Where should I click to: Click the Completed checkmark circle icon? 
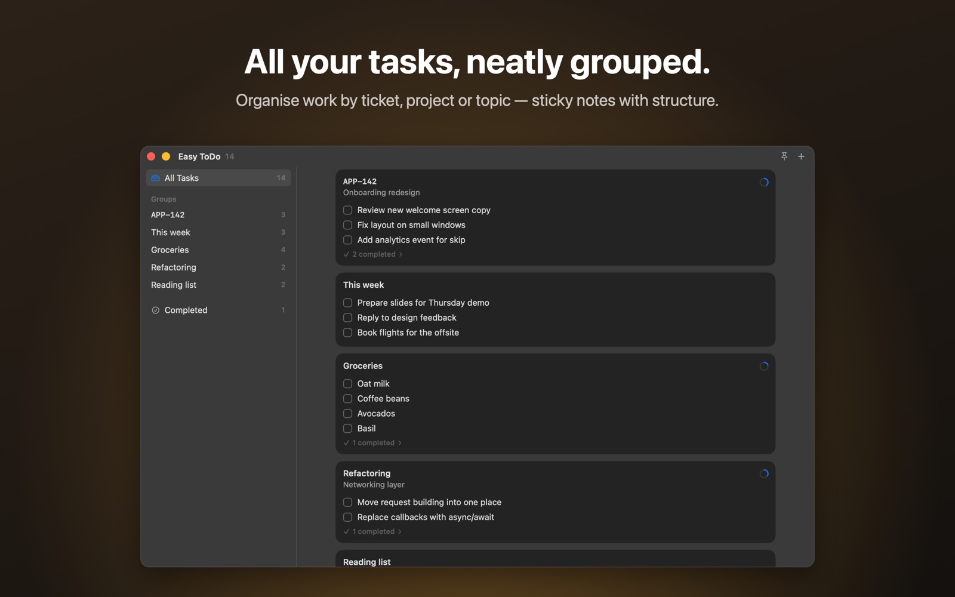pos(156,310)
